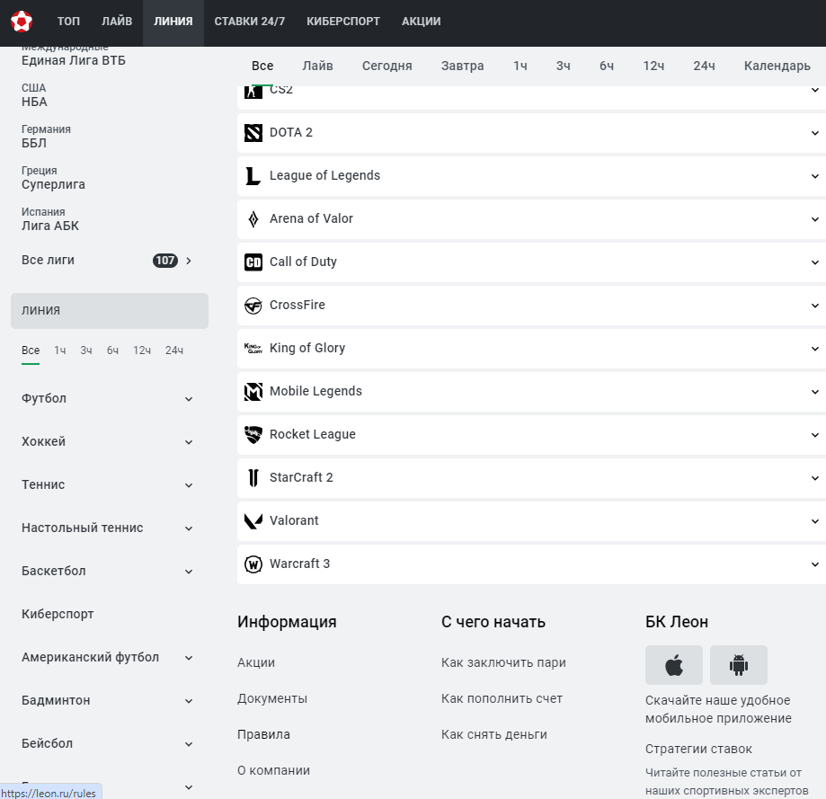826x799 pixels.
Task: Open the О компании footer link
Action: pyautogui.click(x=273, y=770)
